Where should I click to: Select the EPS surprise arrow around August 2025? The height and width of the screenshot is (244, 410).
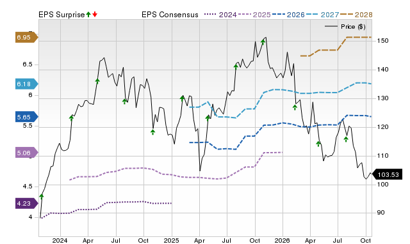pos(236,66)
